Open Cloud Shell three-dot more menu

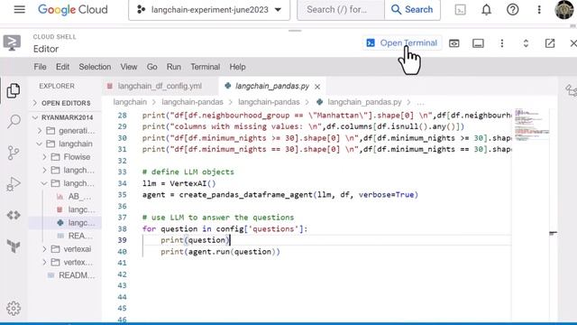[x=502, y=43]
